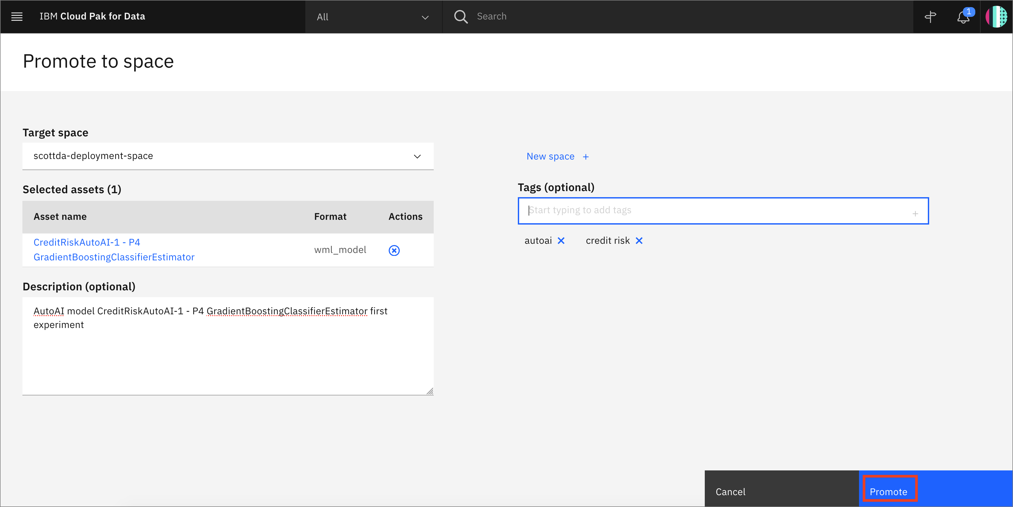Click the remove asset circle-X icon
The height and width of the screenshot is (507, 1013).
pyautogui.click(x=394, y=250)
